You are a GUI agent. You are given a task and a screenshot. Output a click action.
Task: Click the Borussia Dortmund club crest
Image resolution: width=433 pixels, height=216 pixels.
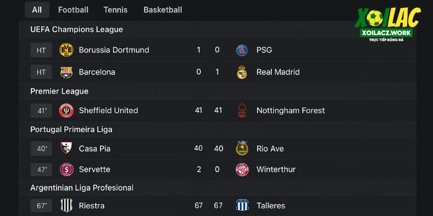(66, 50)
